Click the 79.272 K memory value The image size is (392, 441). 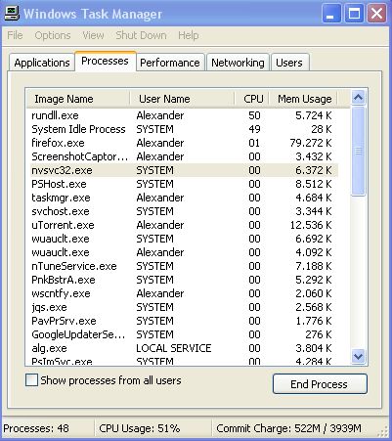pos(311,143)
